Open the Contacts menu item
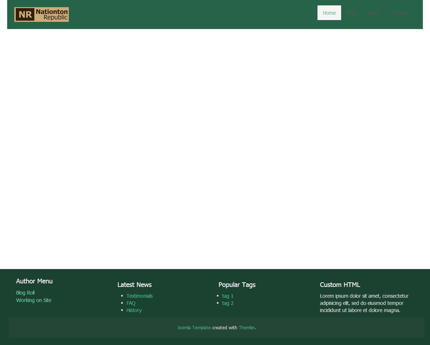Image resolution: width=430 pixels, height=345 pixels. coord(400,13)
